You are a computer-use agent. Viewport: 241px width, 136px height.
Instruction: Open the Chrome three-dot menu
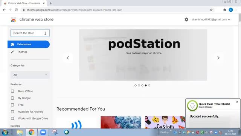pyautogui.click(x=237, y=10)
